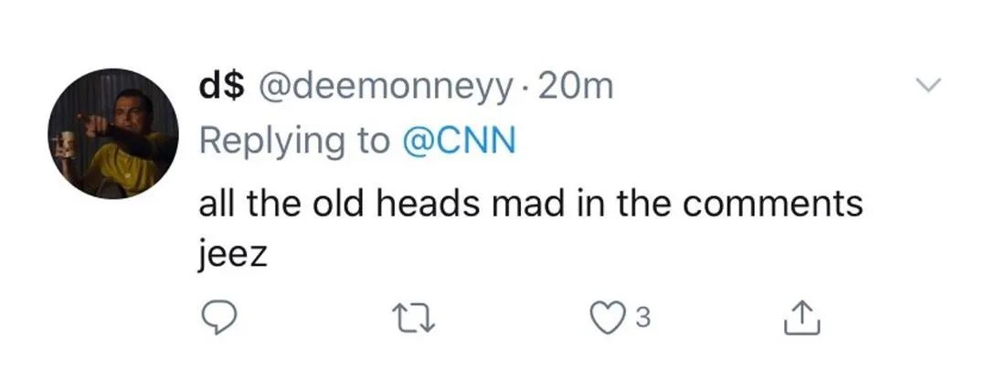Click the word 'mad' in the tweet
987x390 pixels.
coord(543,203)
